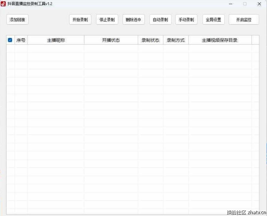
Task: Delete selected rows with 删除选中
Action: tap(133, 20)
